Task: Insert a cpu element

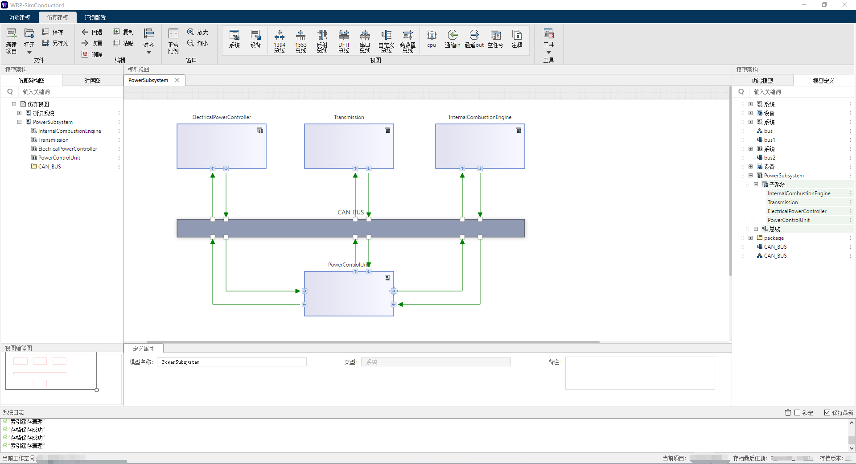Action: click(x=432, y=39)
